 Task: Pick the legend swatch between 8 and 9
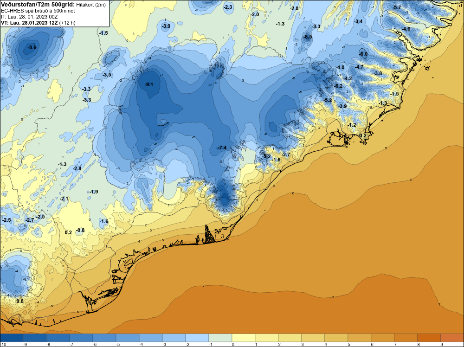(429, 338)
